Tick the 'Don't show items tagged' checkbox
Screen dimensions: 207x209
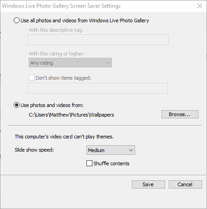click(31, 78)
